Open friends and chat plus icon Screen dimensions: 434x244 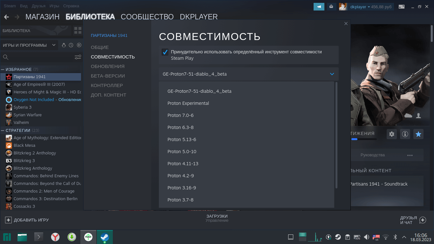point(423,220)
